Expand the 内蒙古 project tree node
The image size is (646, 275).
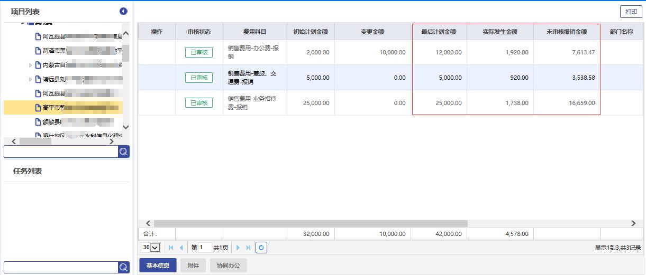coord(31,65)
